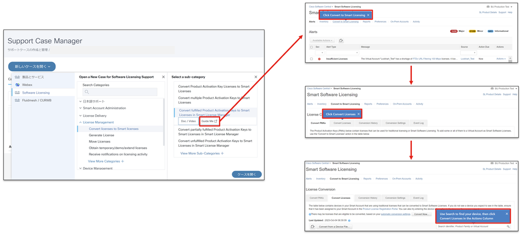Collapse the License Management category
The height and width of the screenshot is (235, 520).
[96, 122]
